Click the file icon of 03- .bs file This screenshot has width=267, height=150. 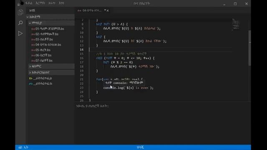click(33, 40)
